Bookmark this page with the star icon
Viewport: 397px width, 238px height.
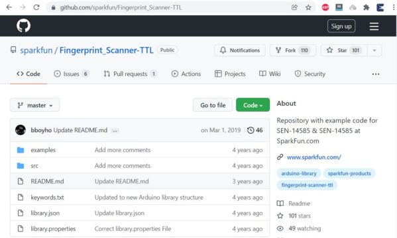pos(308,7)
